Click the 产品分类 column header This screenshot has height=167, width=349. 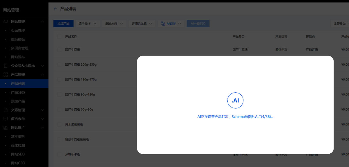pyautogui.click(x=238, y=37)
